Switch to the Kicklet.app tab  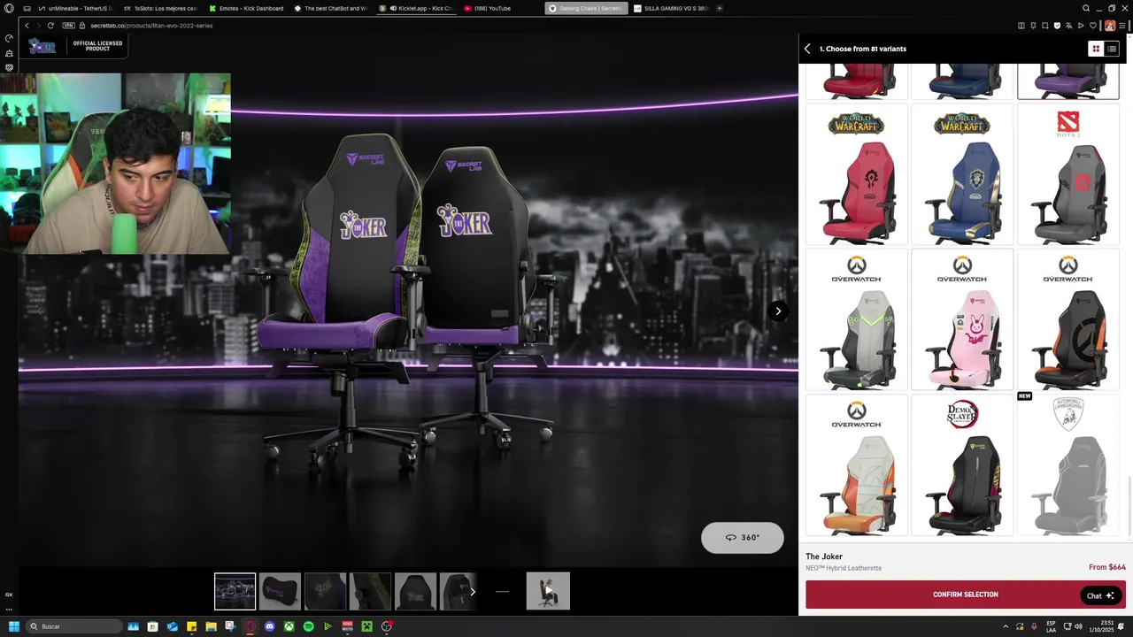point(416,8)
